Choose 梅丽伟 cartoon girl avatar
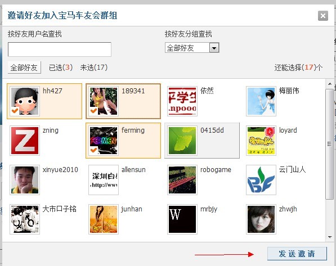This screenshot has height=266, width=336. (x=261, y=101)
